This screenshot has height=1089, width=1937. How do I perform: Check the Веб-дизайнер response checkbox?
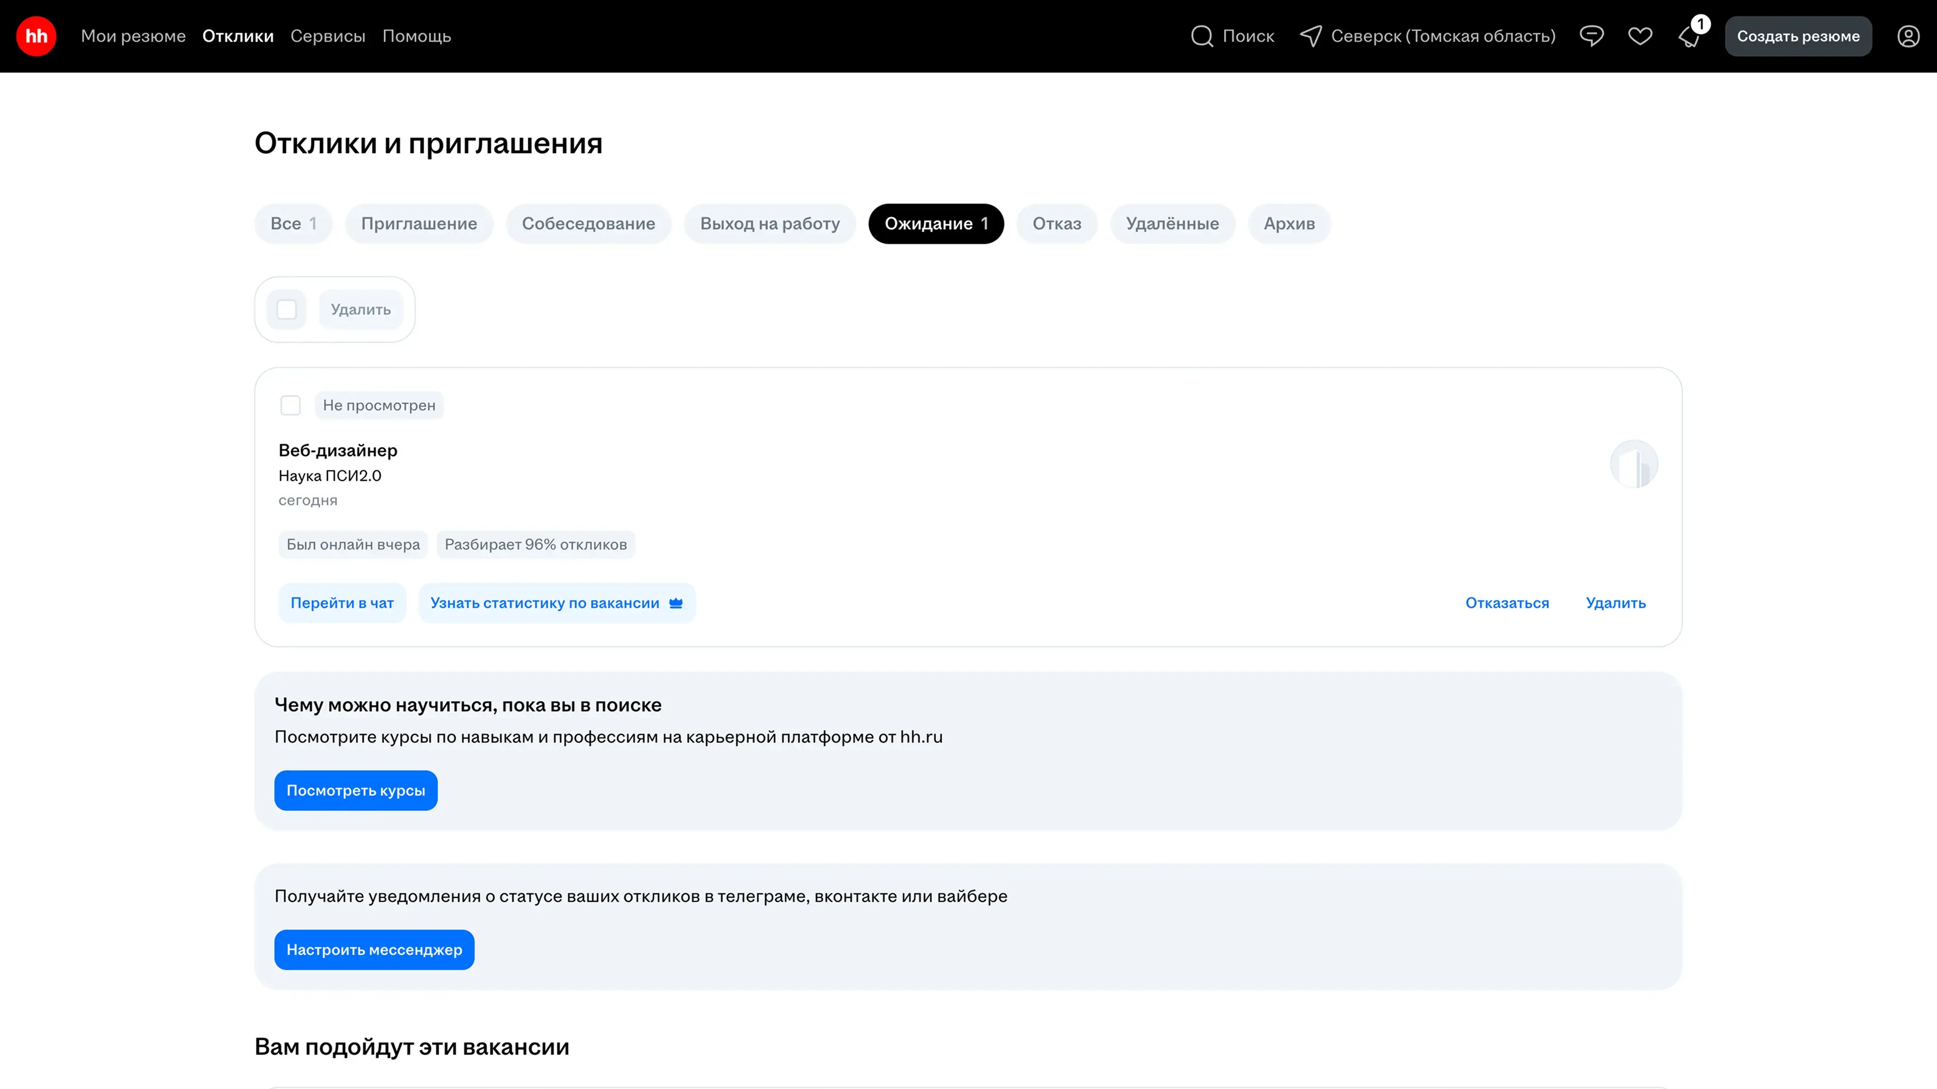290,405
